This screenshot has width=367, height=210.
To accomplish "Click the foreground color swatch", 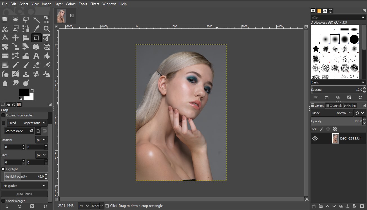I will click(x=24, y=92).
